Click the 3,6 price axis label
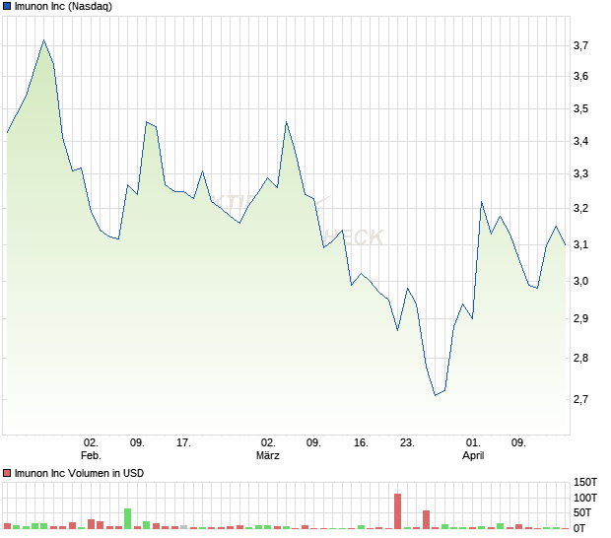The width and height of the screenshot is (611, 538). 580,76
